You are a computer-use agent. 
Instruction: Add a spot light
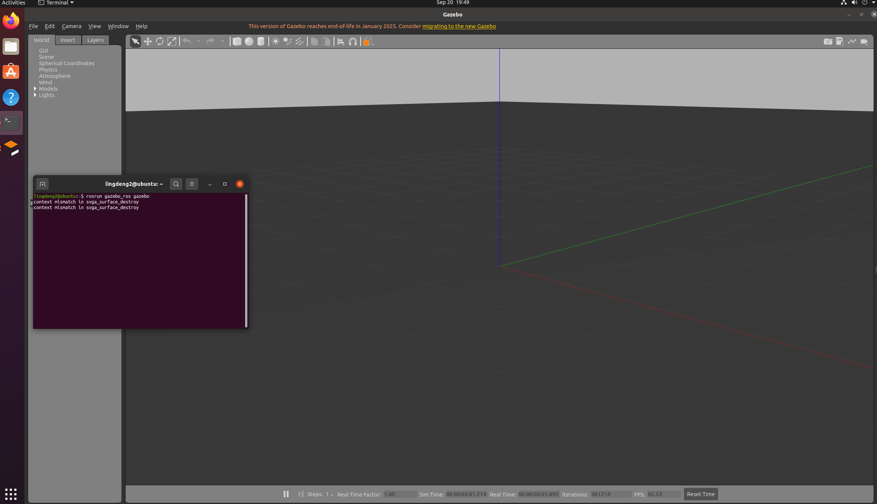click(x=287, y=42)
